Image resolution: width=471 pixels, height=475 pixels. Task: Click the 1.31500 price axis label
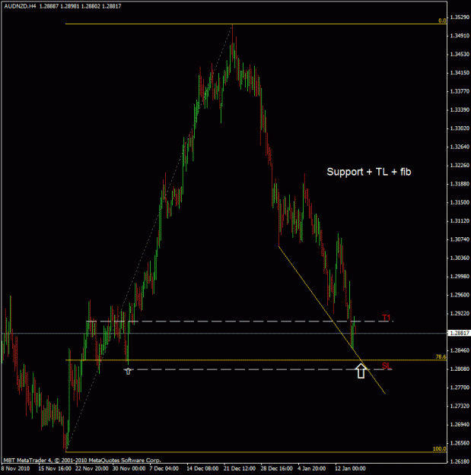[x=460, y=202]
